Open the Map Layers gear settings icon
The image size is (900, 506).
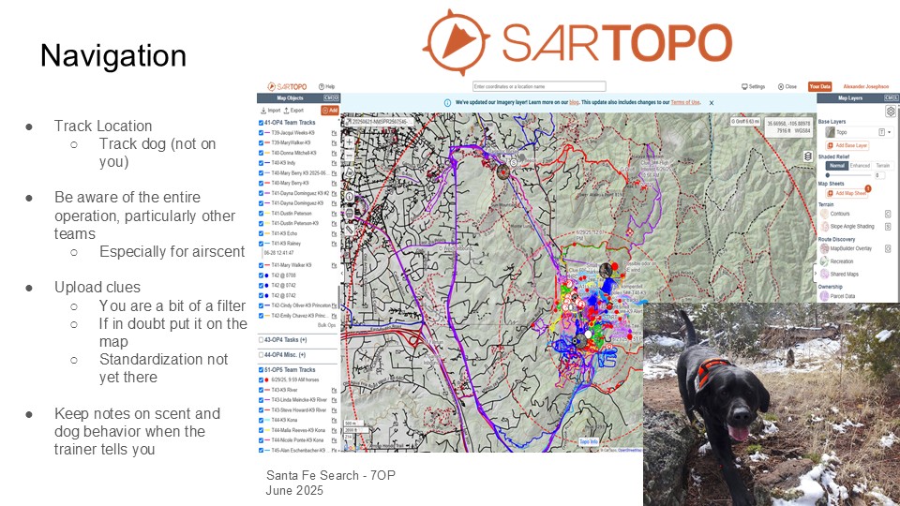tap(891, 112)
